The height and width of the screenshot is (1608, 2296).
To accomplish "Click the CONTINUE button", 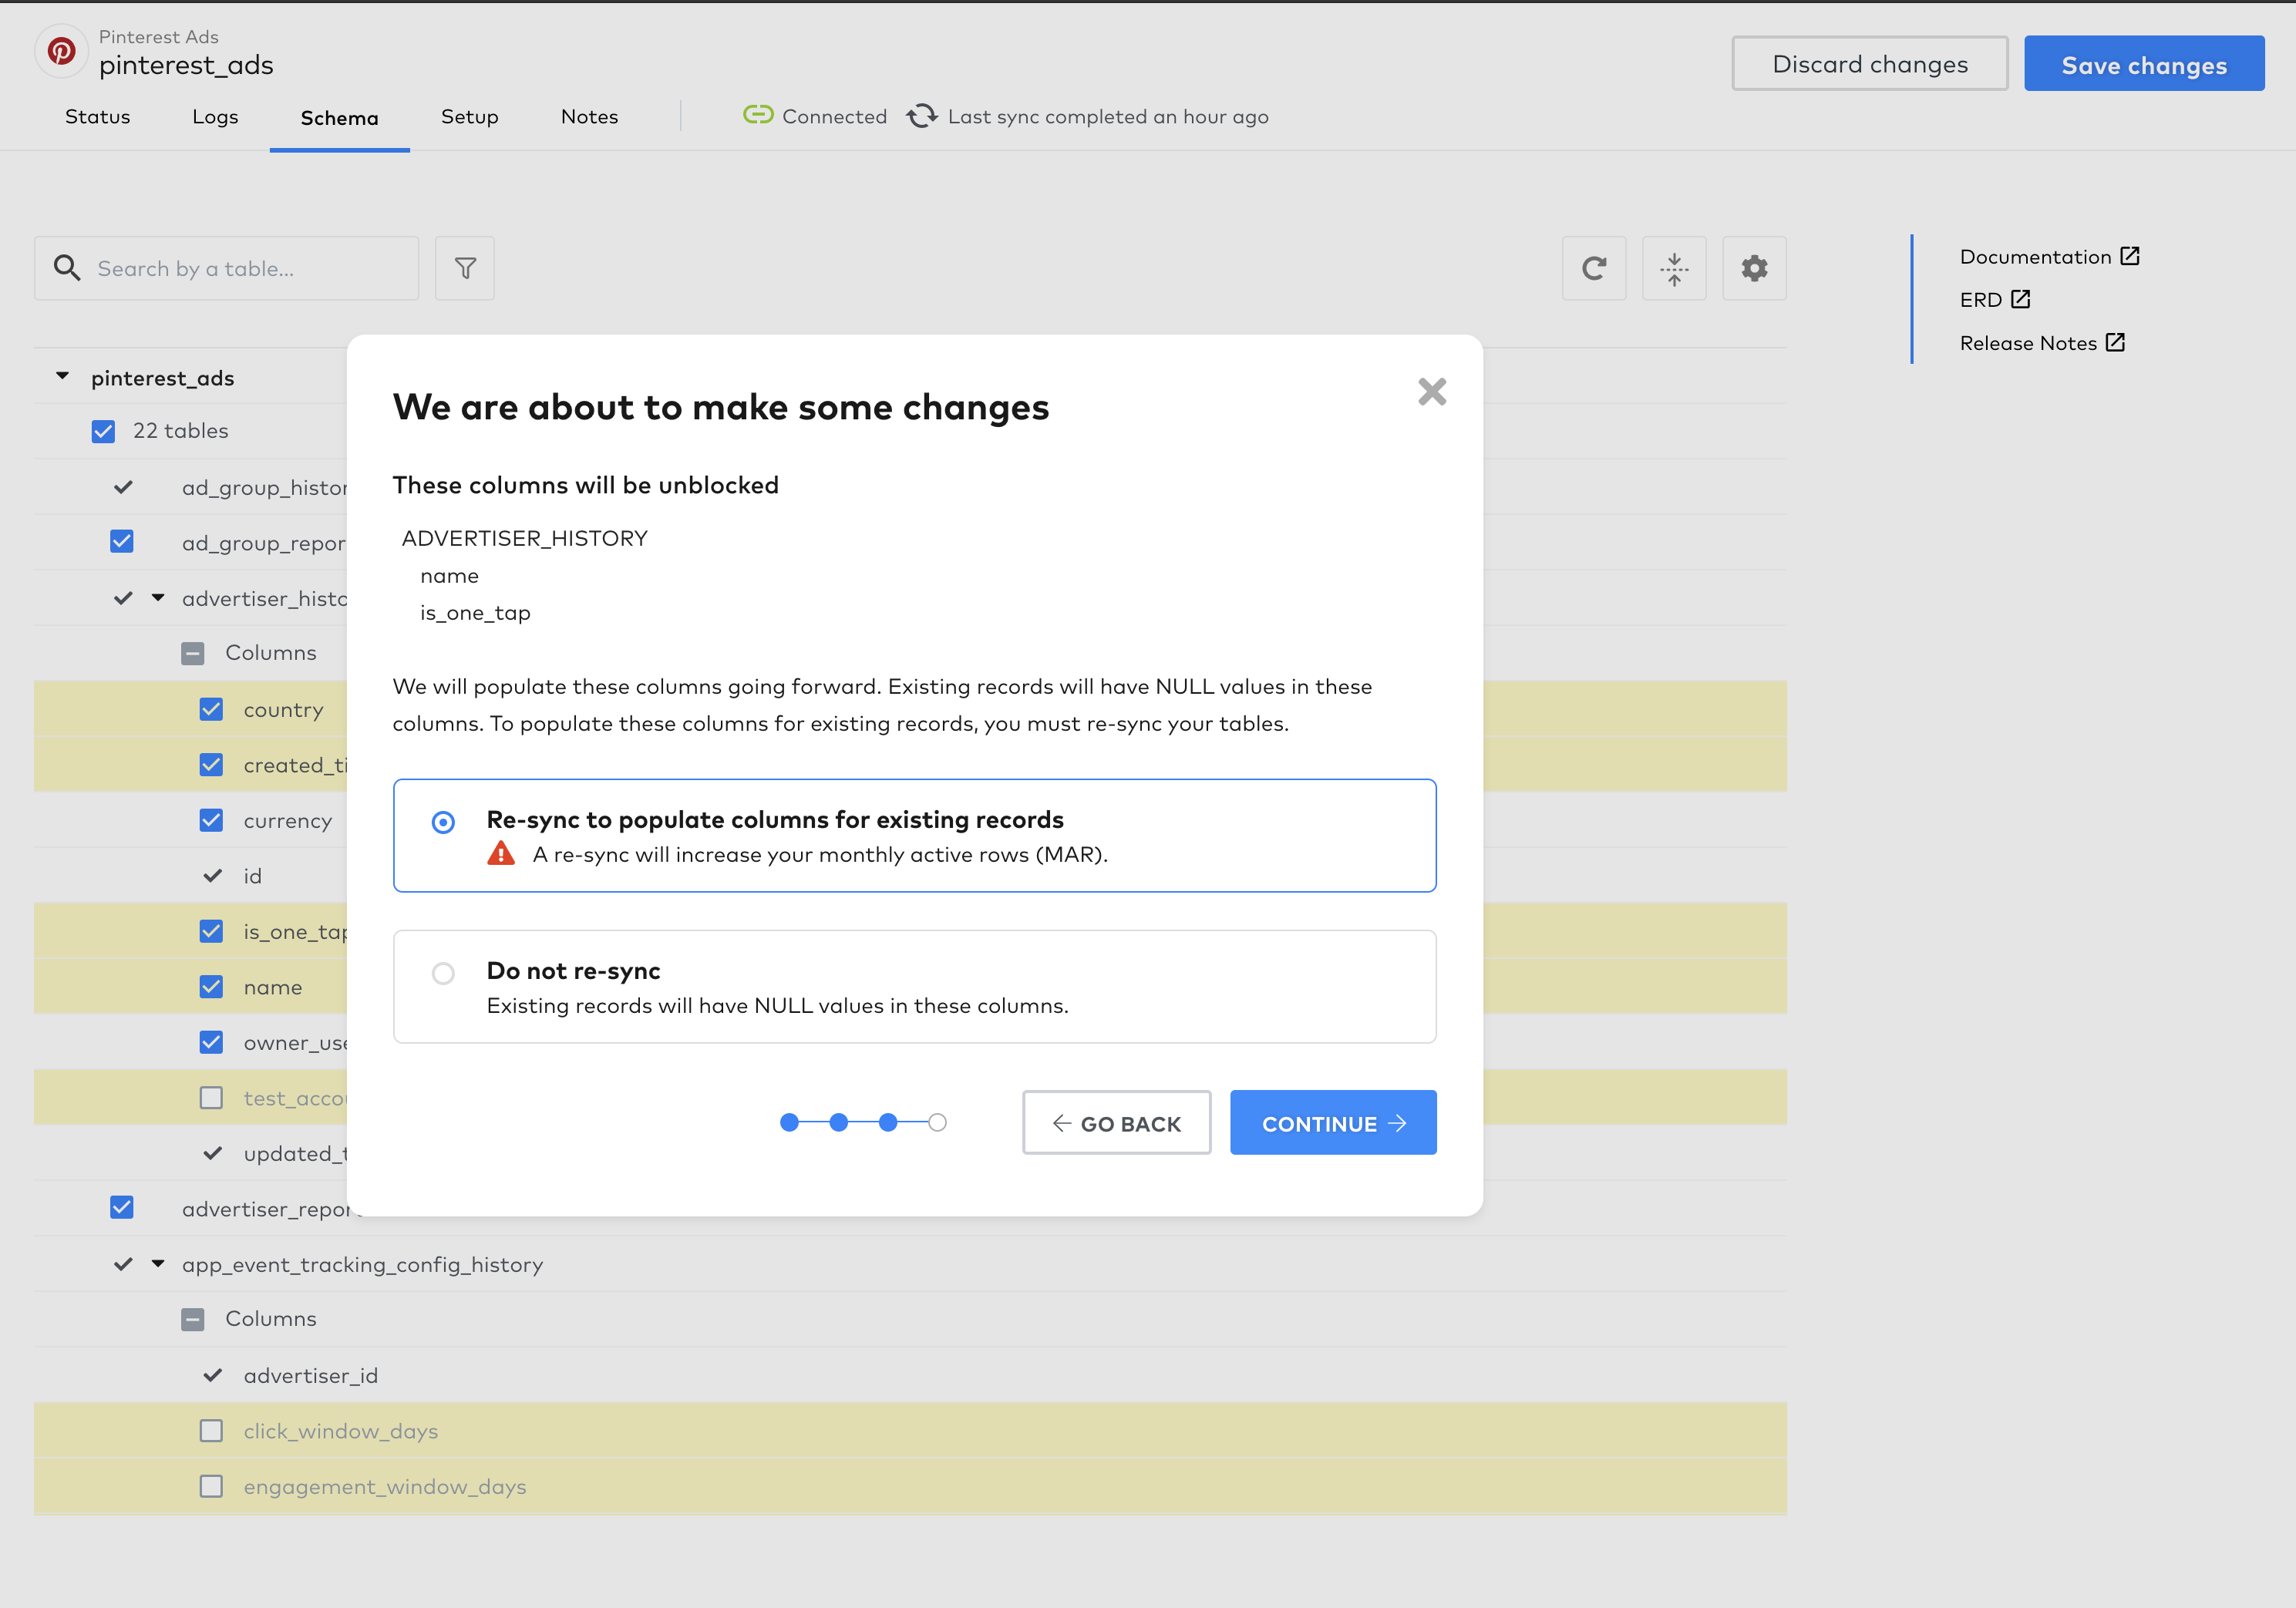I will coord(1333,1122).
